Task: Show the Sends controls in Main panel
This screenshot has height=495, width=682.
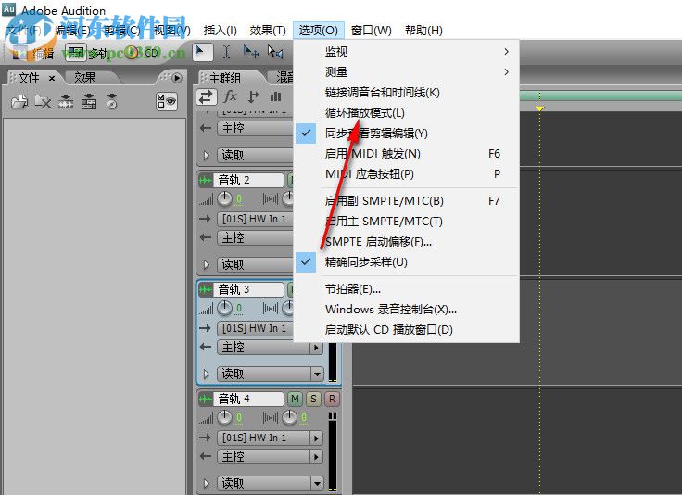Action: [253, 96]
